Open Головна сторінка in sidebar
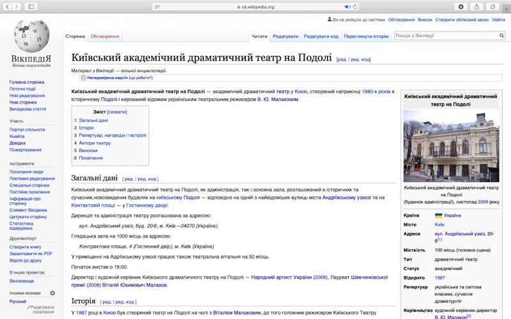 pyautogui.click(x=27, y=82)
